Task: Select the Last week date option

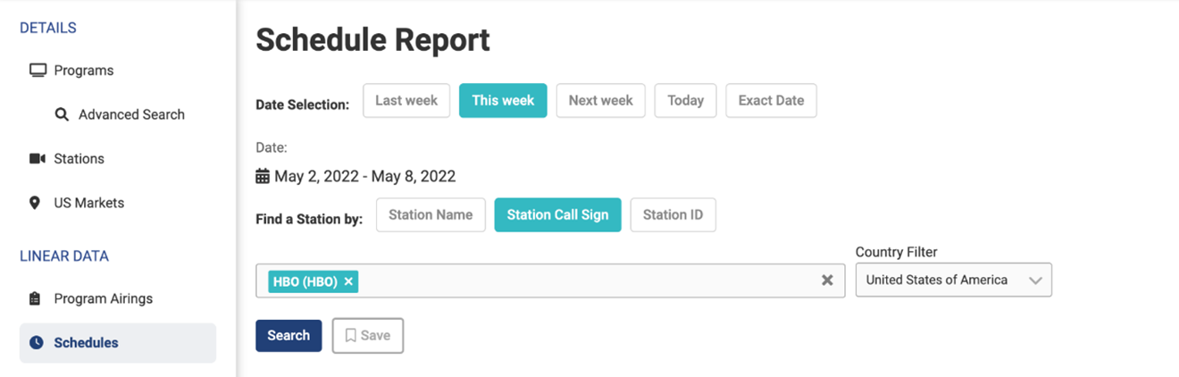Action: point(406,100)
